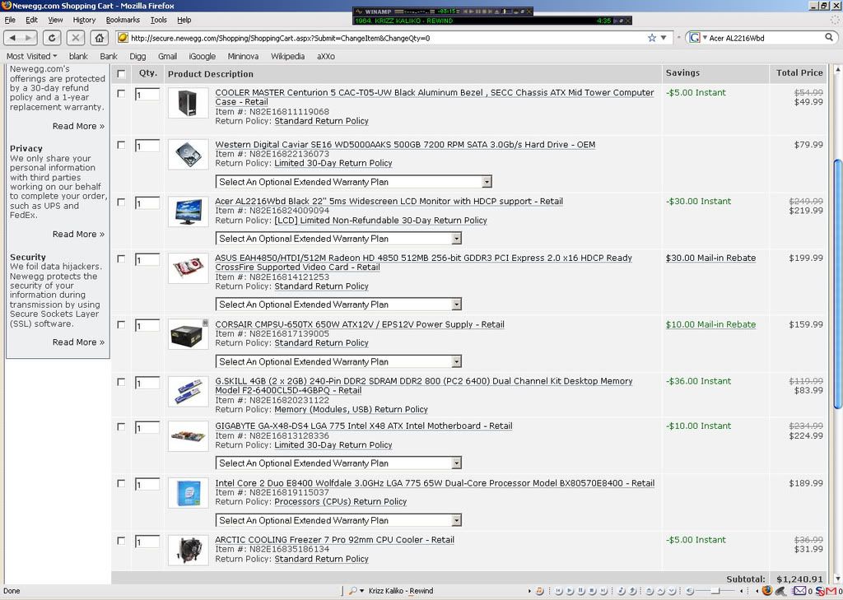Open the Bookmarks menu
This screenshot has width=843, height=600.
pos(123,20)
